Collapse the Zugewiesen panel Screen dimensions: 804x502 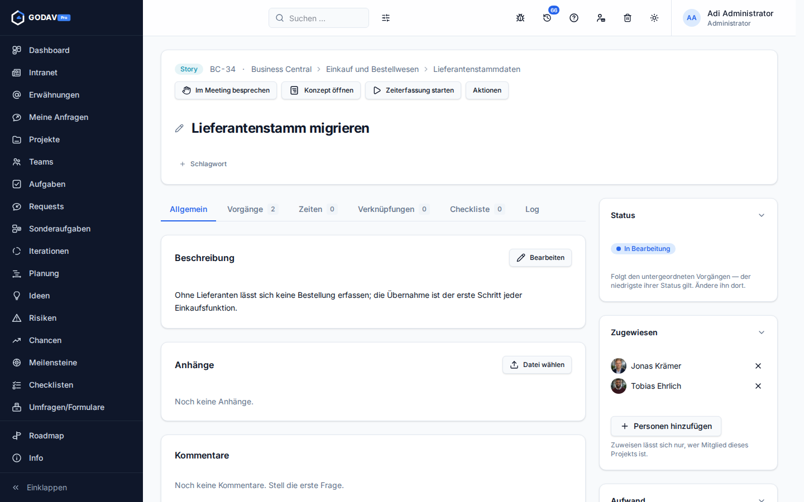[x=762, y=332]
